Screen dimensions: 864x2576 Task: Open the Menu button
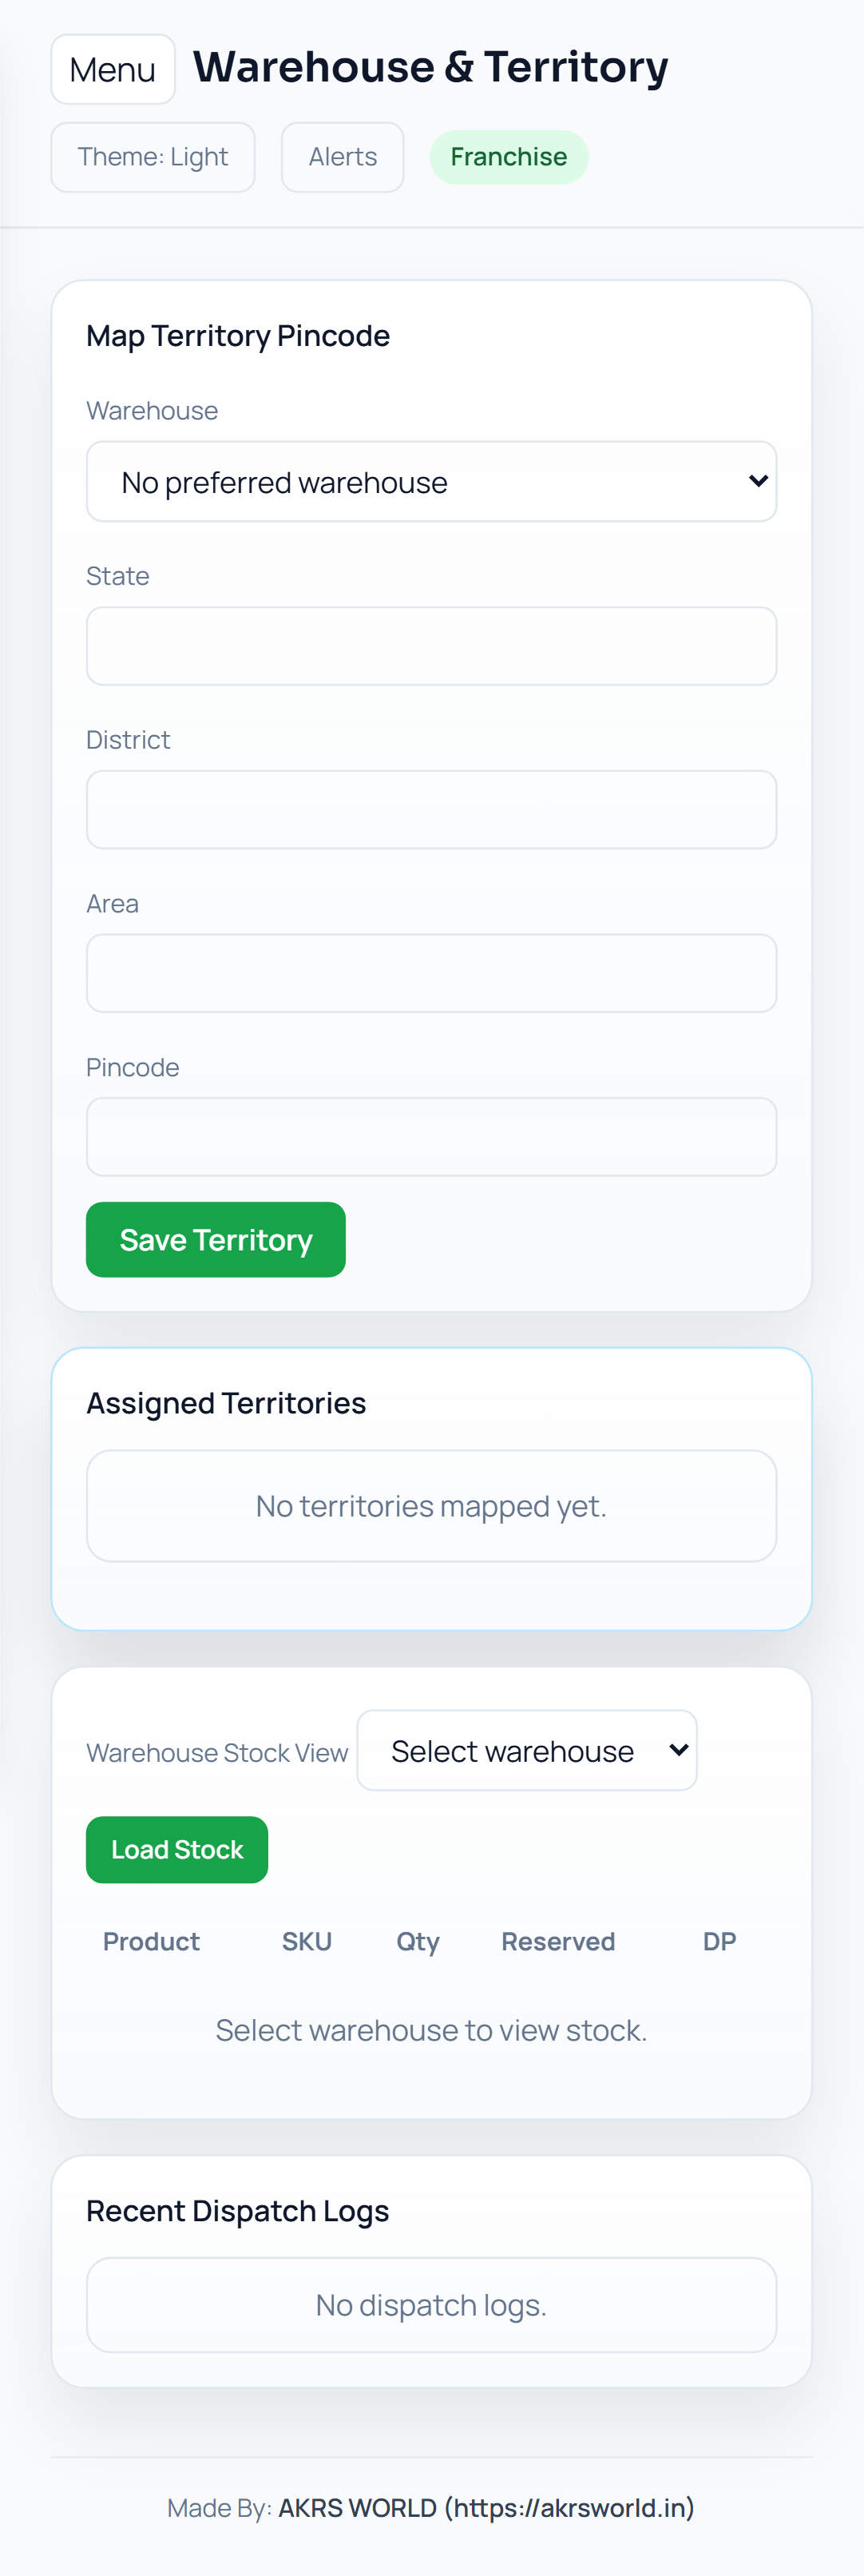point(113,70)
